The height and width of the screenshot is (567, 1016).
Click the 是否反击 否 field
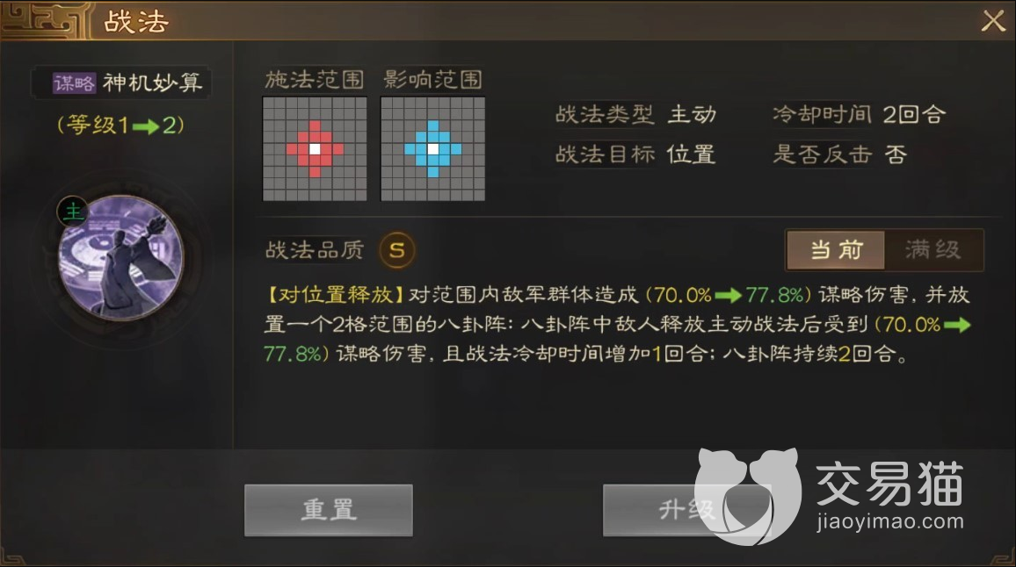[839, 154]
